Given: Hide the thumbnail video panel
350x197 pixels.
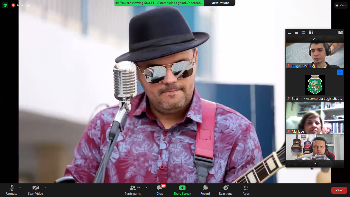Looking at the screenshot, I should click(x=289, y=33).
